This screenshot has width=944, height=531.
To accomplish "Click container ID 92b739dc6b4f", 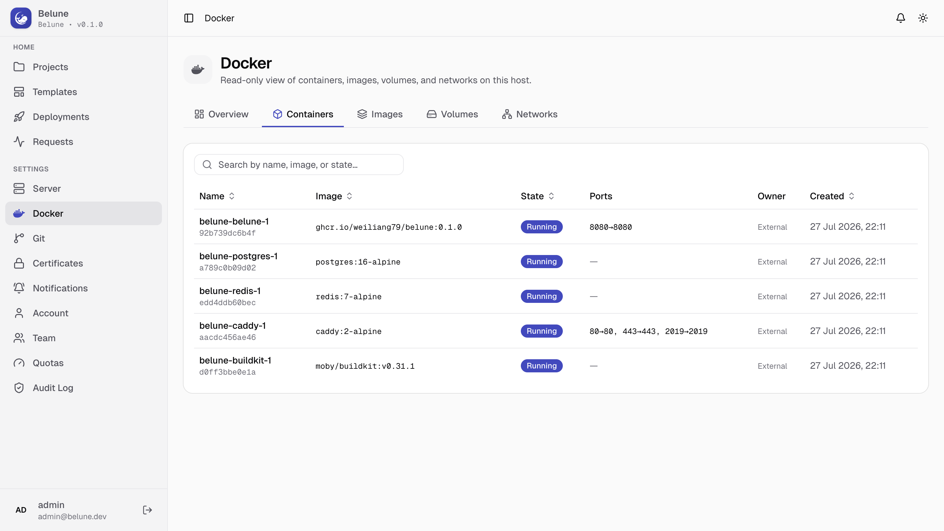I will [227, 233].
